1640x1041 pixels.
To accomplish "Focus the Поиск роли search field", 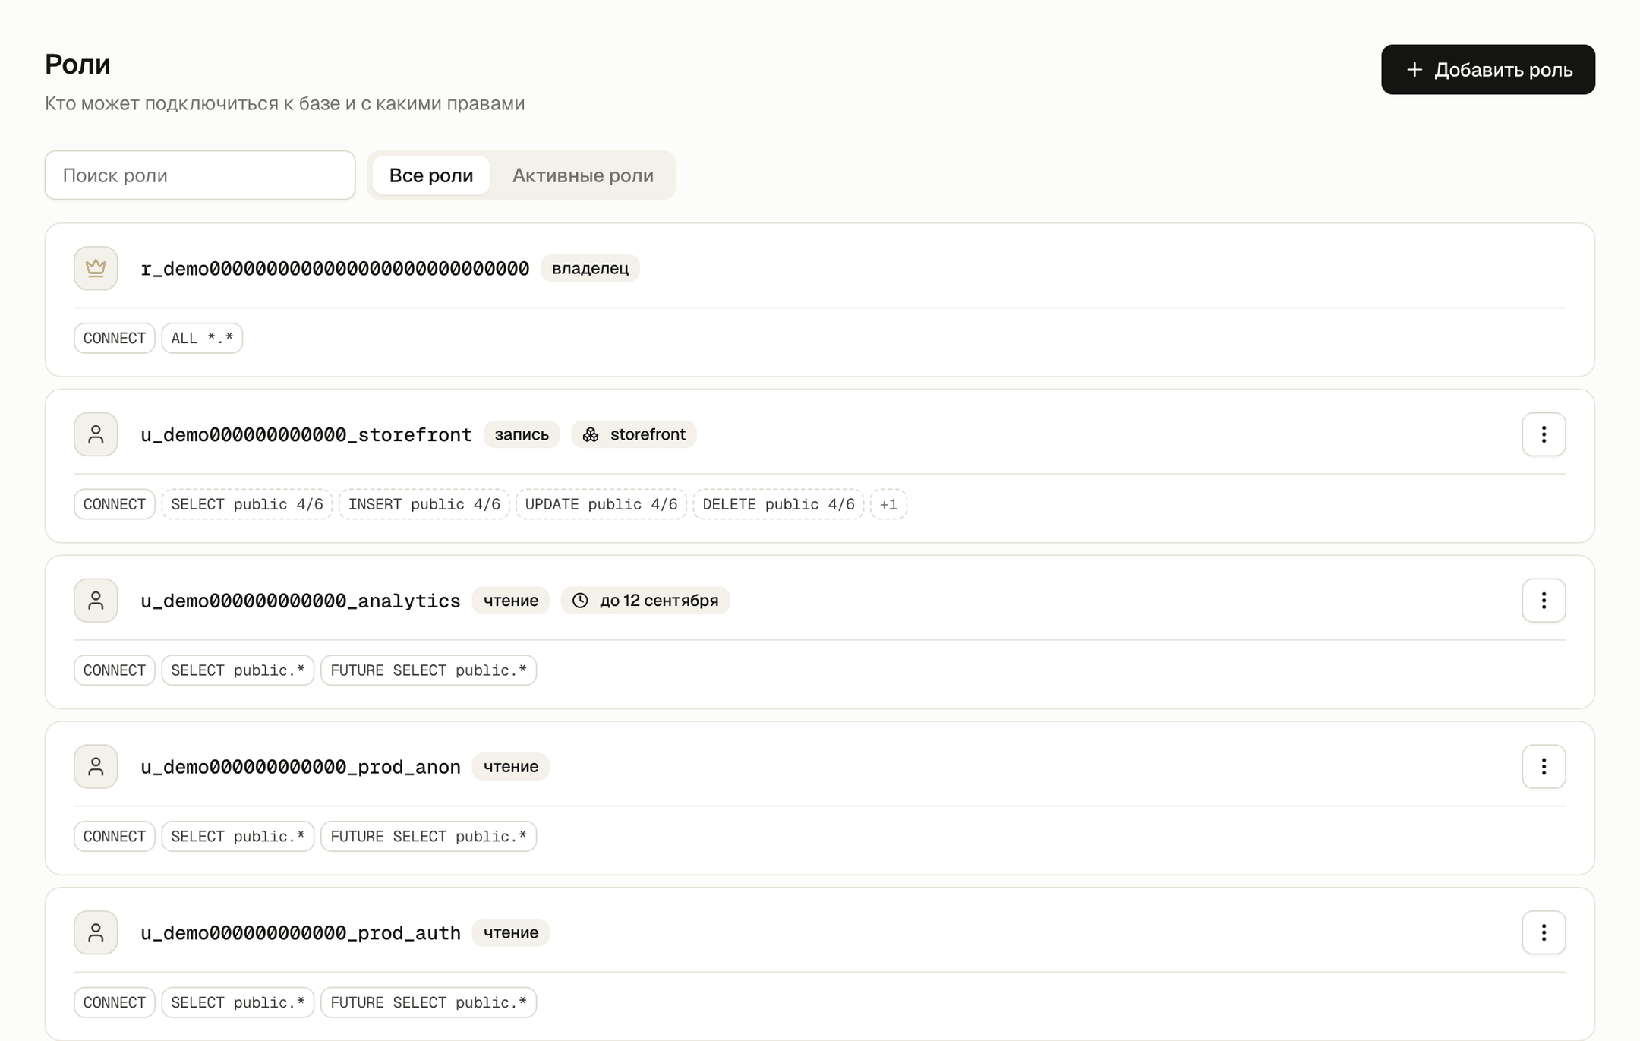I will click(x=200, y=175).
